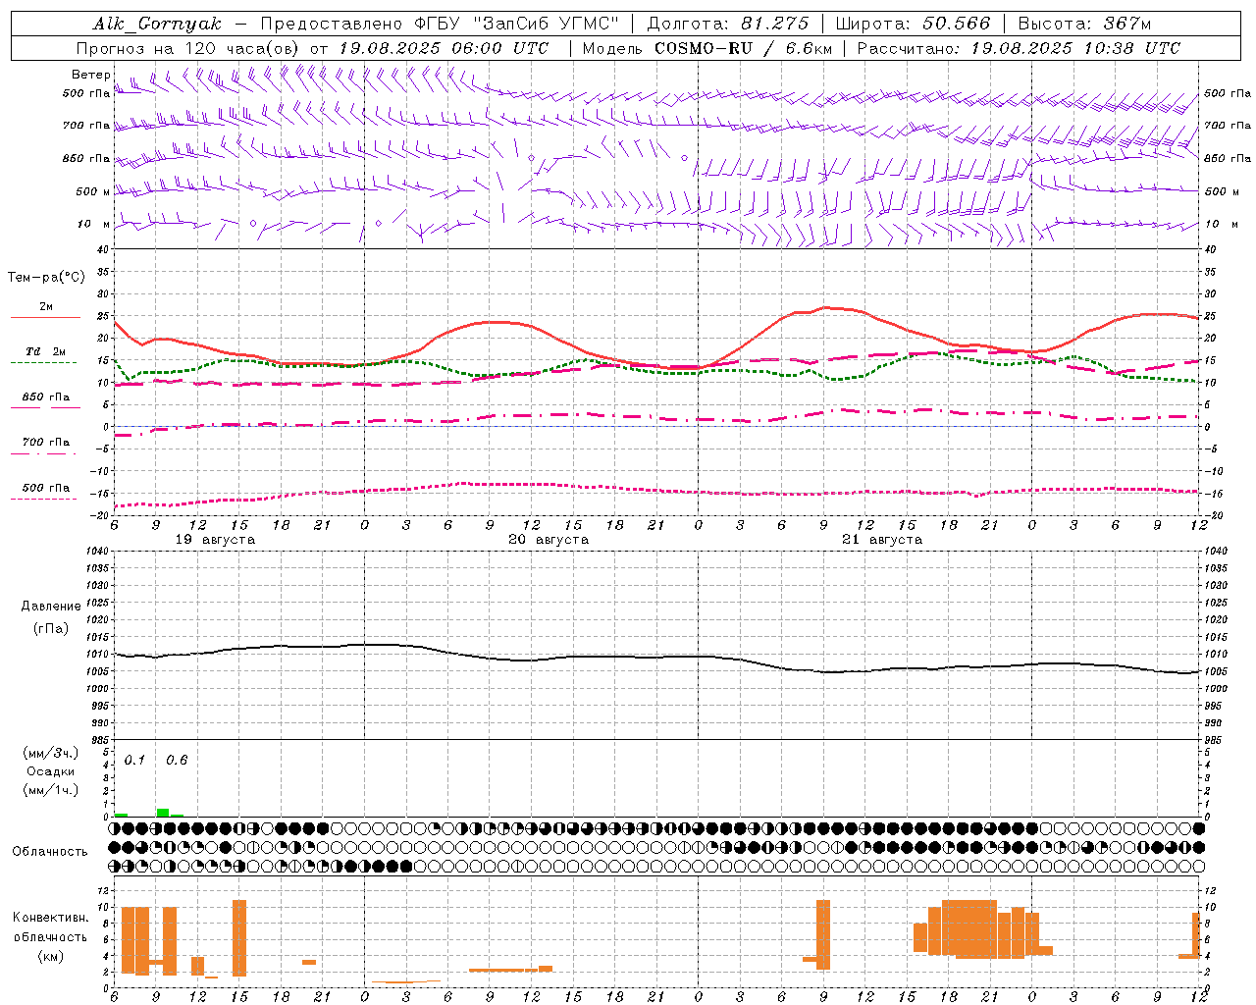Select the precipitation value 0.6
Viewport: 1256px width, 1005px height.
pyautogui.click(x=177, y=761)
